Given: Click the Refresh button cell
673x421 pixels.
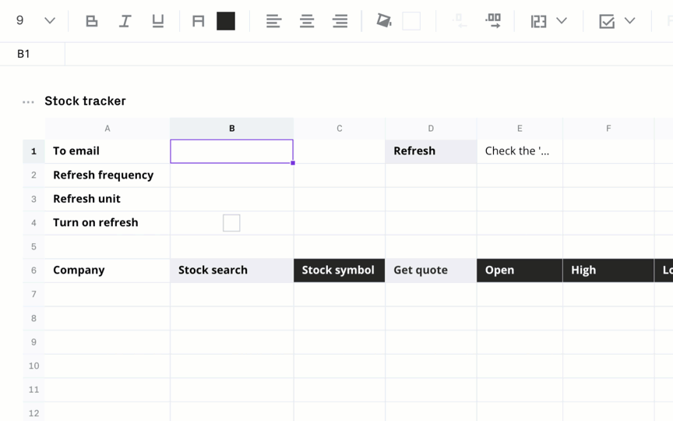Looking at the screenshot, I should 431,151.
